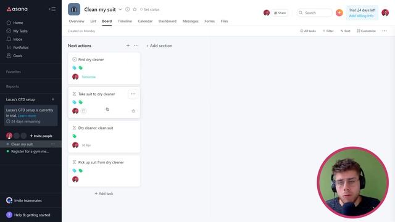Open the Customize panel
Image resolution: width=395 pixels, height=222 pixels.
366,31
